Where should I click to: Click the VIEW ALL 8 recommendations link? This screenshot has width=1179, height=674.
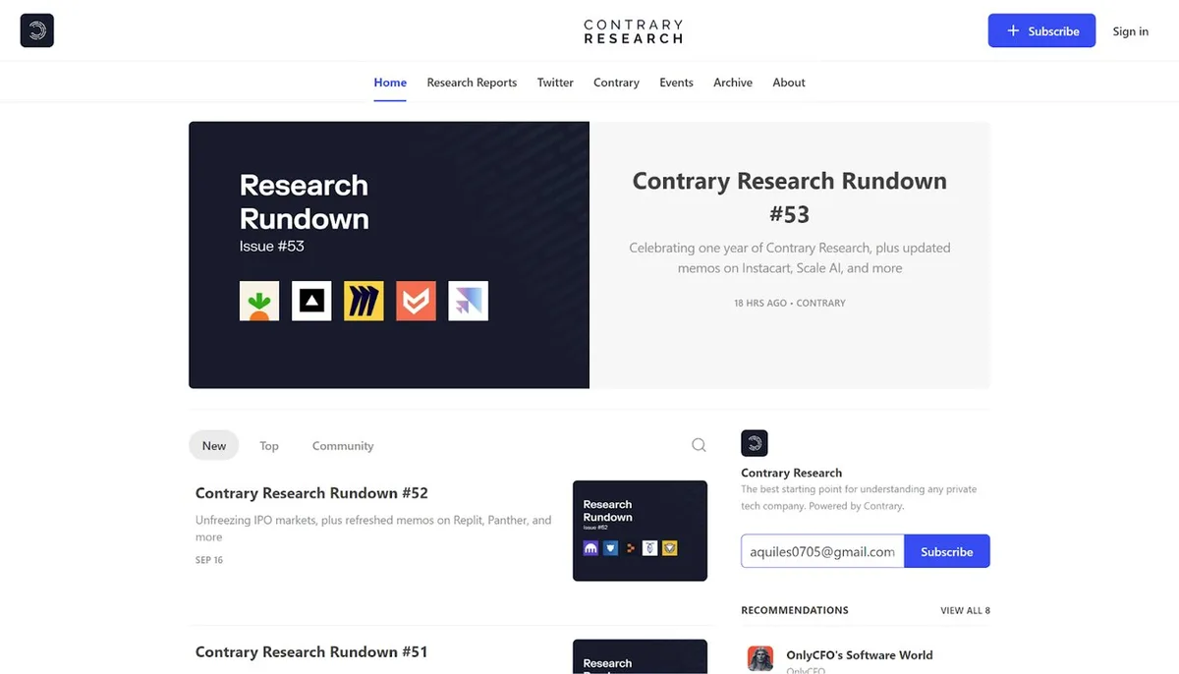tap(965, 610)
